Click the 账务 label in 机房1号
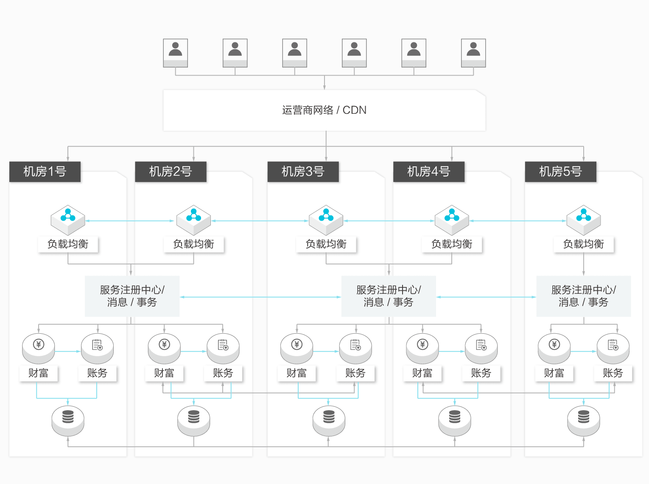 pyautogui.click(x=97, y=373)
